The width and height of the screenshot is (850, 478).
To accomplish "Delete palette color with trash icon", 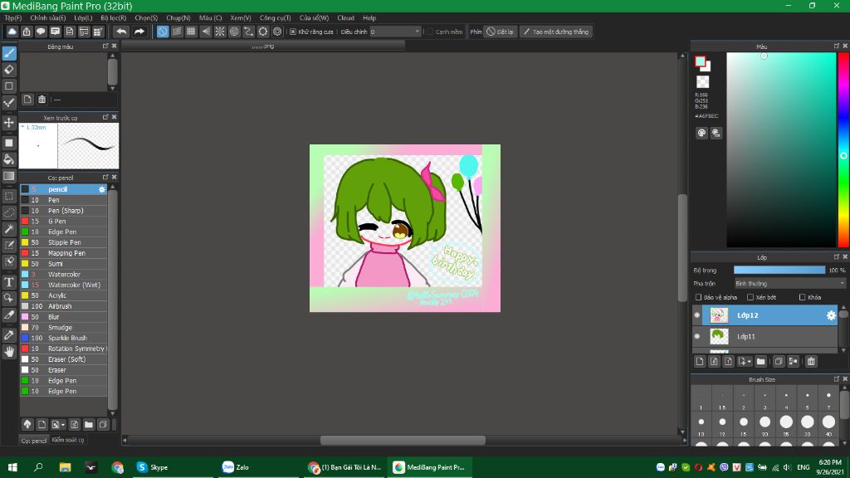I will click(x=42, y=100).
